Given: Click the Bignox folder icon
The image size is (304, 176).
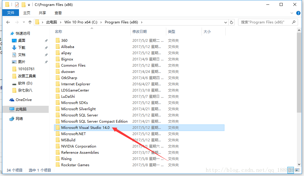Looking at the screenshot, I should pos(58,59).
